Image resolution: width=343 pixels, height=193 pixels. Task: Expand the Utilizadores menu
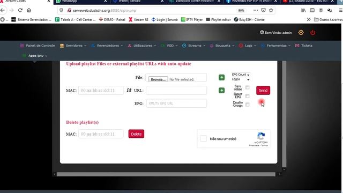[x=142, y=46]
